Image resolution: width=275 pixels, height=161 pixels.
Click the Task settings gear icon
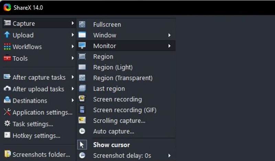click(x=7, y=124)
